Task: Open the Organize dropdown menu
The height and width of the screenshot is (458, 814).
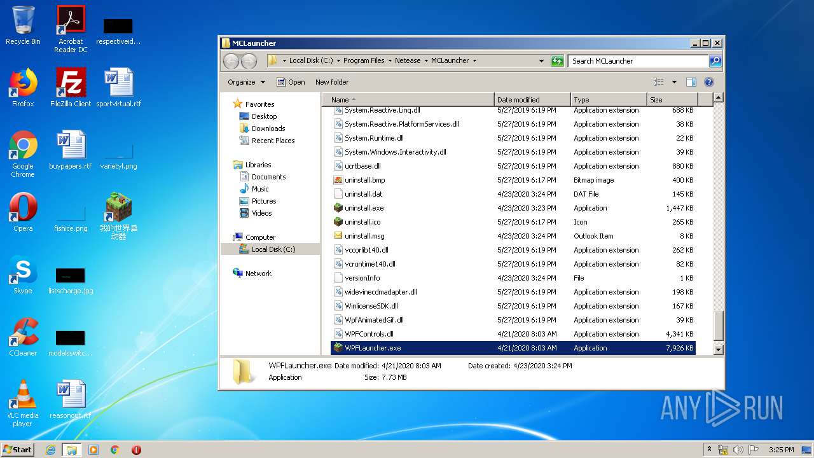Action: 247,82
